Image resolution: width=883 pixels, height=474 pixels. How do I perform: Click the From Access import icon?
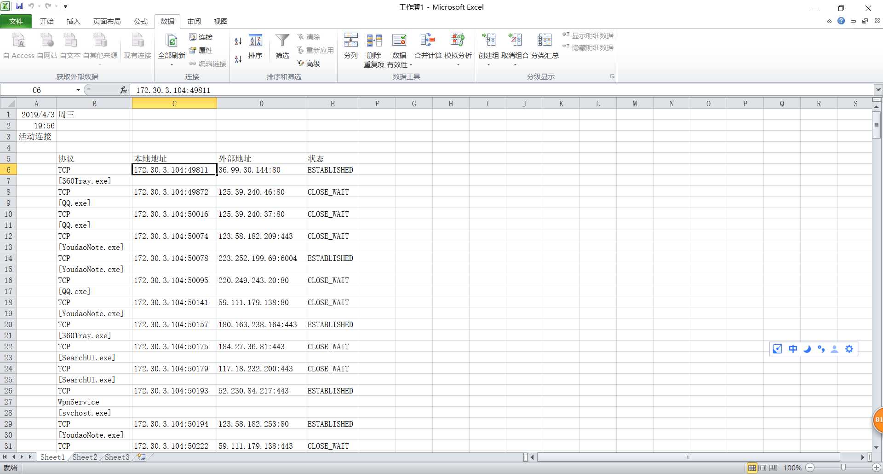(19, 40)
